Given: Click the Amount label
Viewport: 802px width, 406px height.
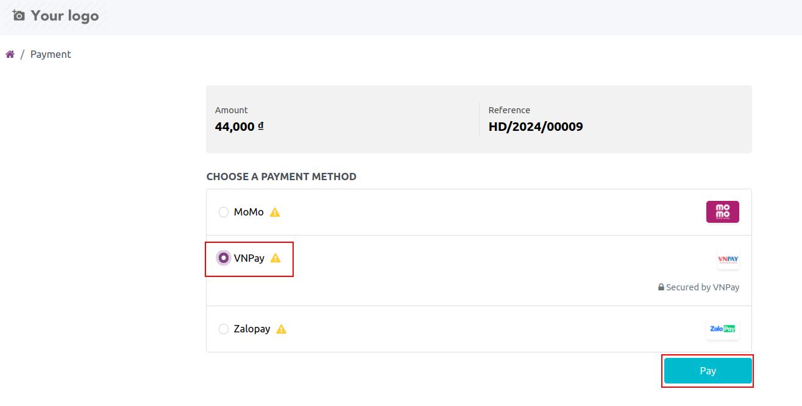Looking at the screenshot, I should click(232, 110).
